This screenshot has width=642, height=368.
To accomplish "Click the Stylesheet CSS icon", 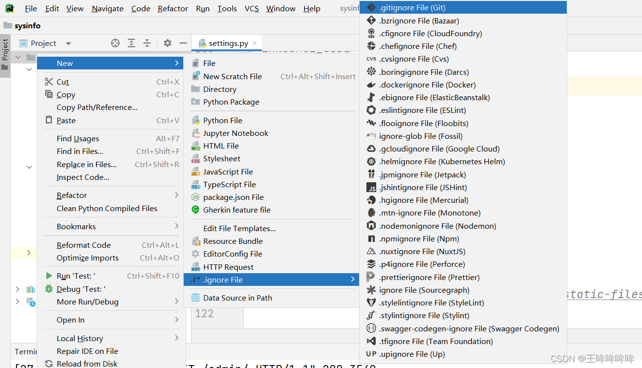I will click(x=195, y=158).
